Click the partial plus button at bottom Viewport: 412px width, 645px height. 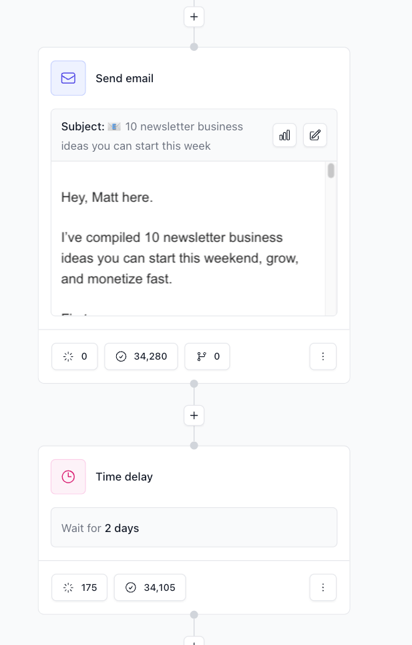[x=194, y=642]
